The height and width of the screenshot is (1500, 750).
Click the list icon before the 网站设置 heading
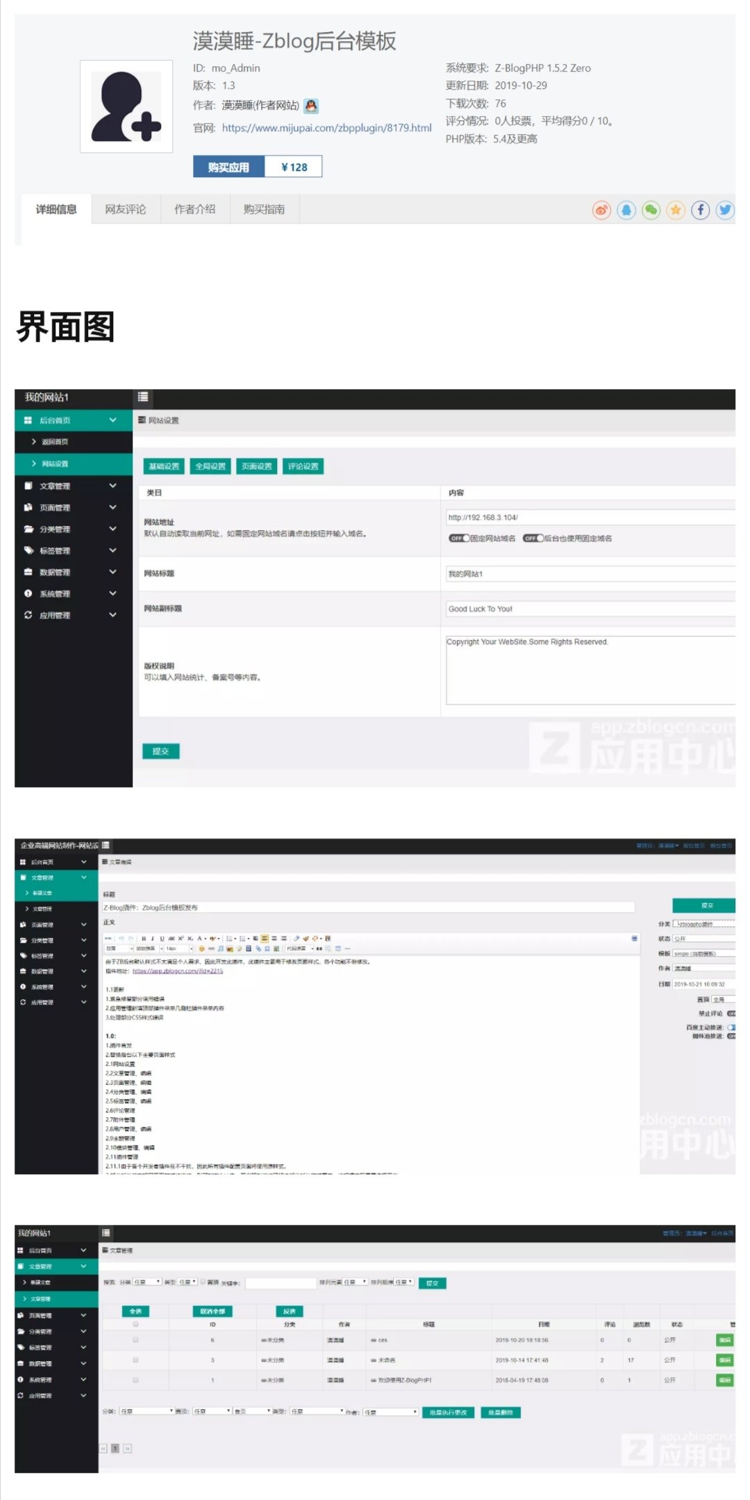pyautogui.click(x=142, y=420)
